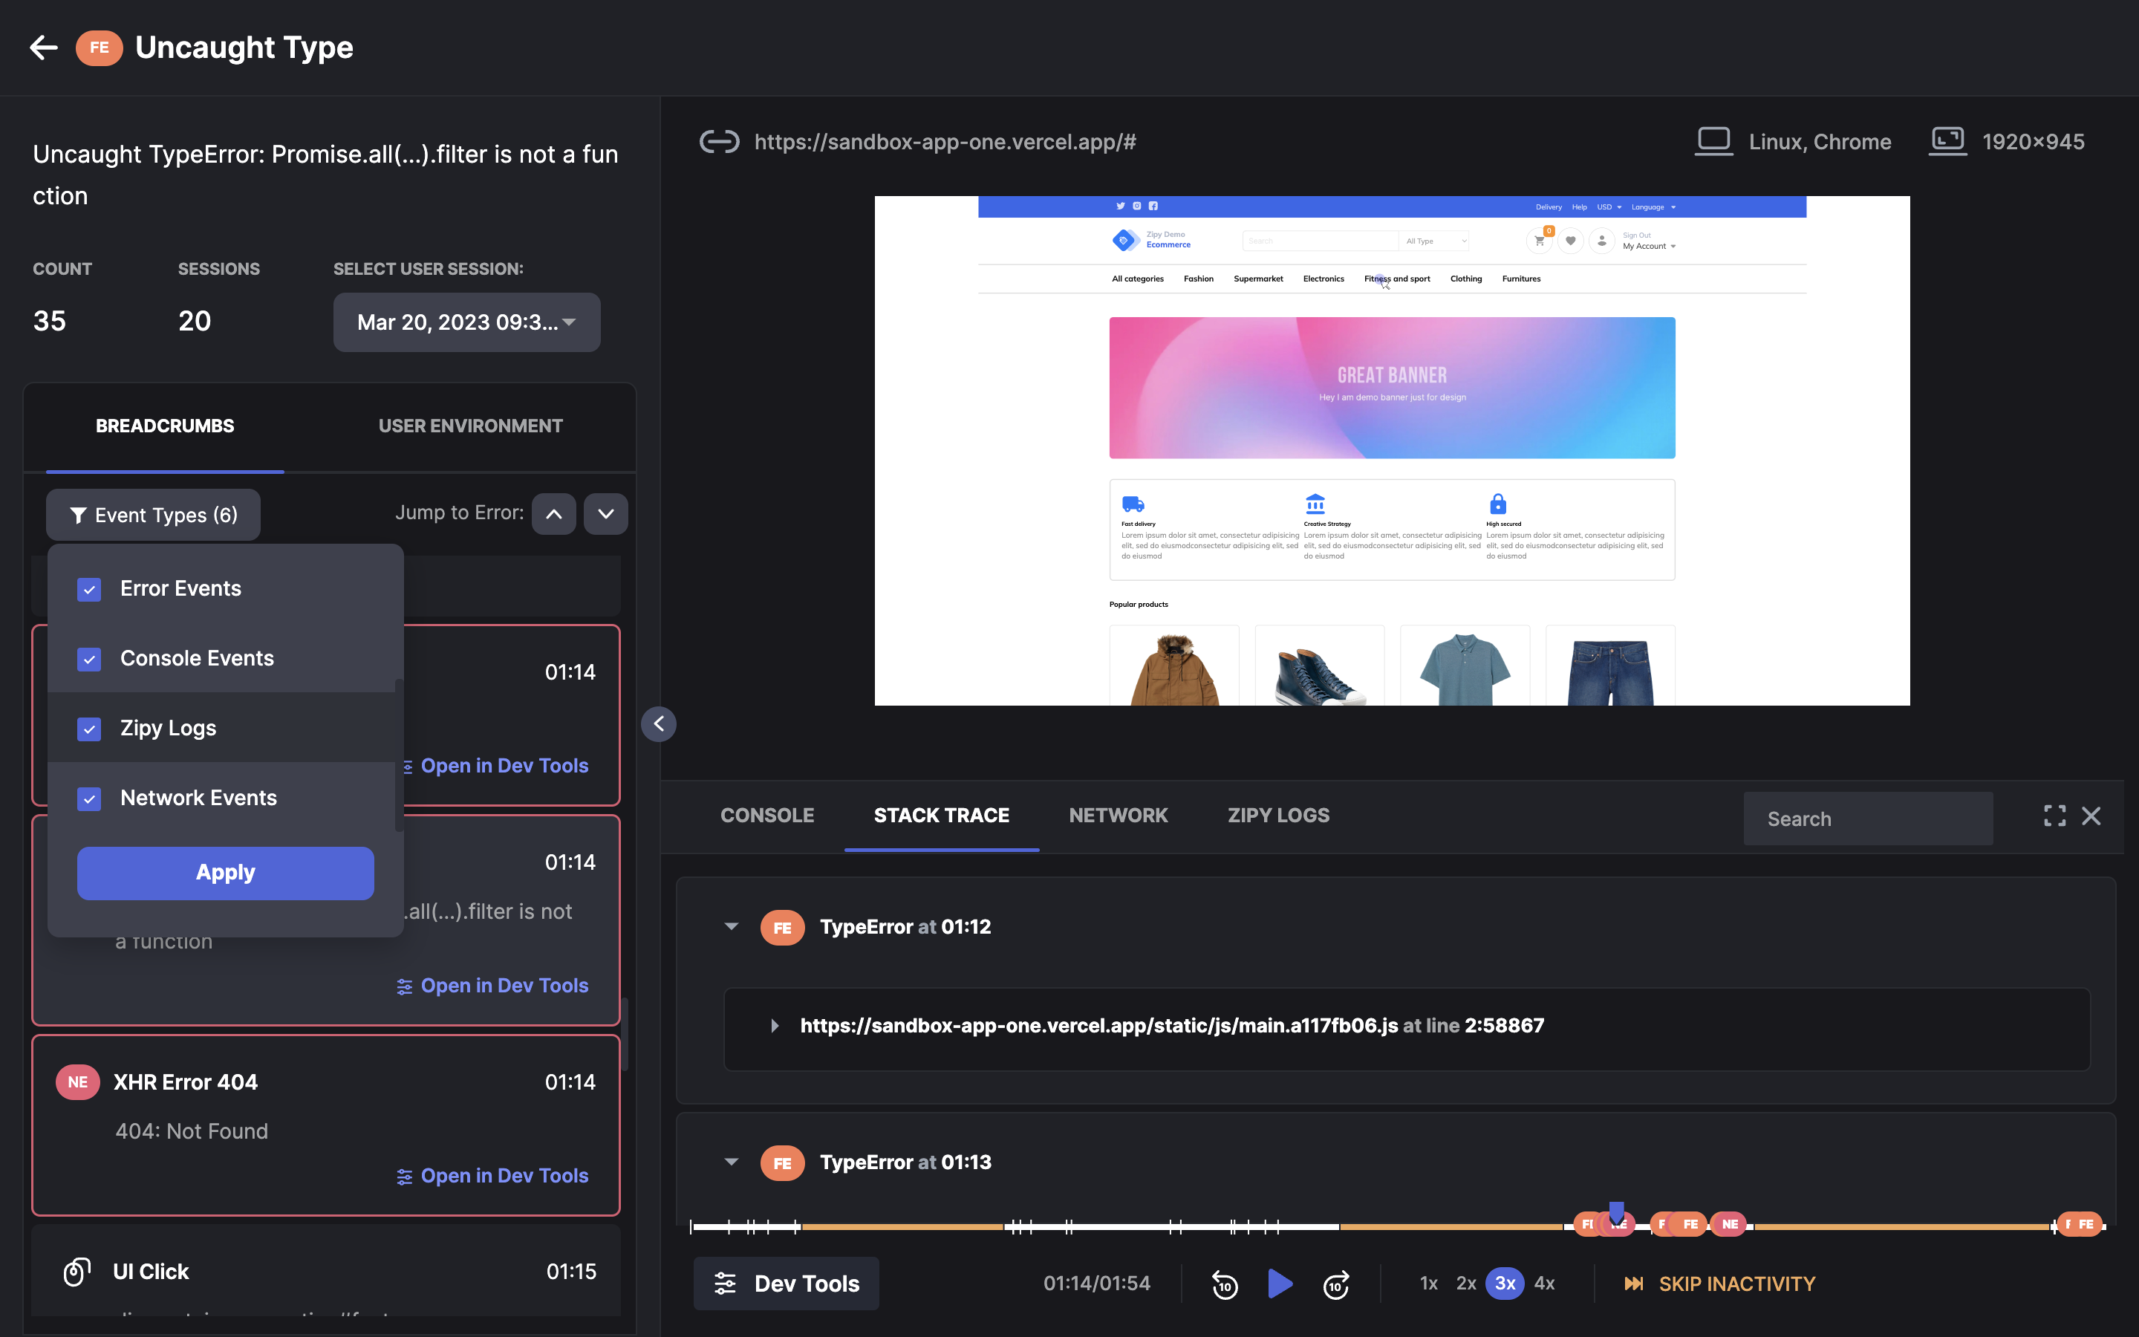
Task: Select the 4x playback speed
Action: [1544, 1283]
